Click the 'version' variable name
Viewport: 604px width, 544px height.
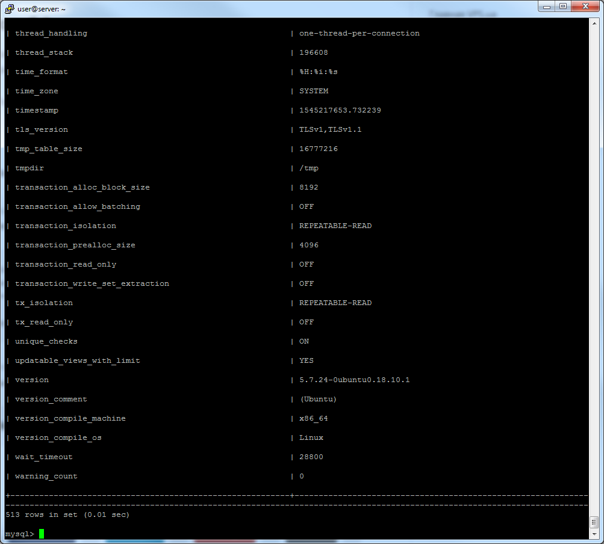32,380
